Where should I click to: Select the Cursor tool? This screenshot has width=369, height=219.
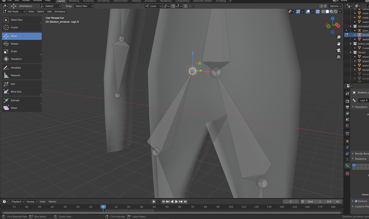pyautogui.click(x=22, y=28)
